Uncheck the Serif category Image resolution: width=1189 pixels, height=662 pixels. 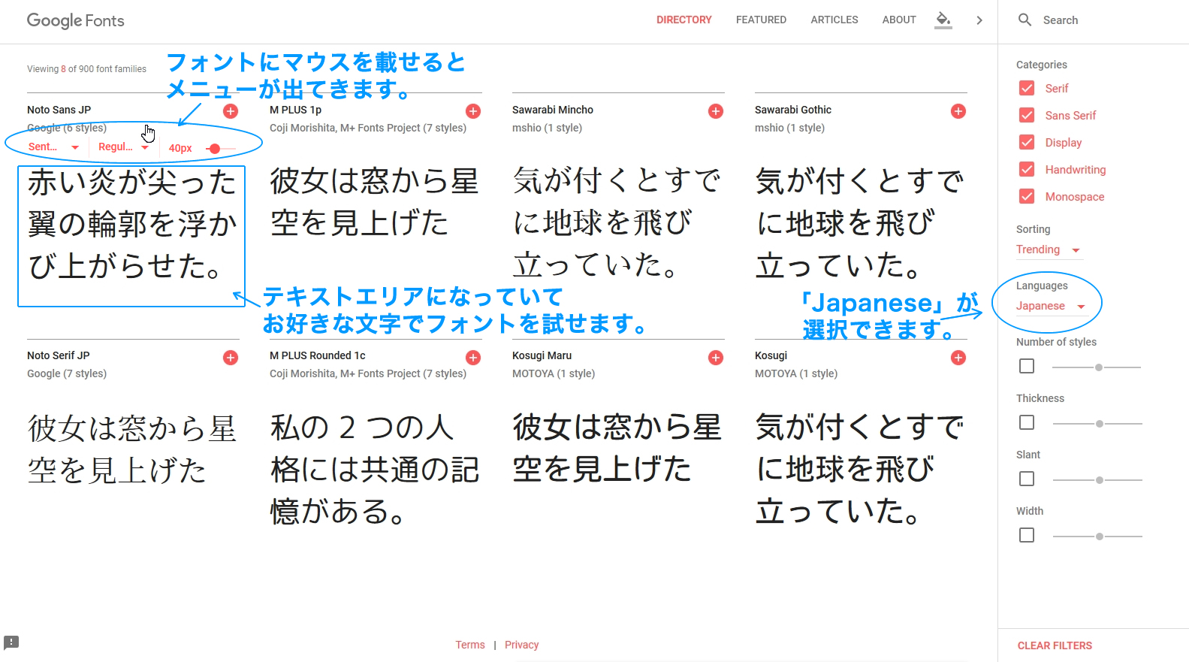coord(1027,88)
